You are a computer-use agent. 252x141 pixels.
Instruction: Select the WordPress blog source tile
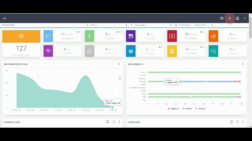click(145, 51)
